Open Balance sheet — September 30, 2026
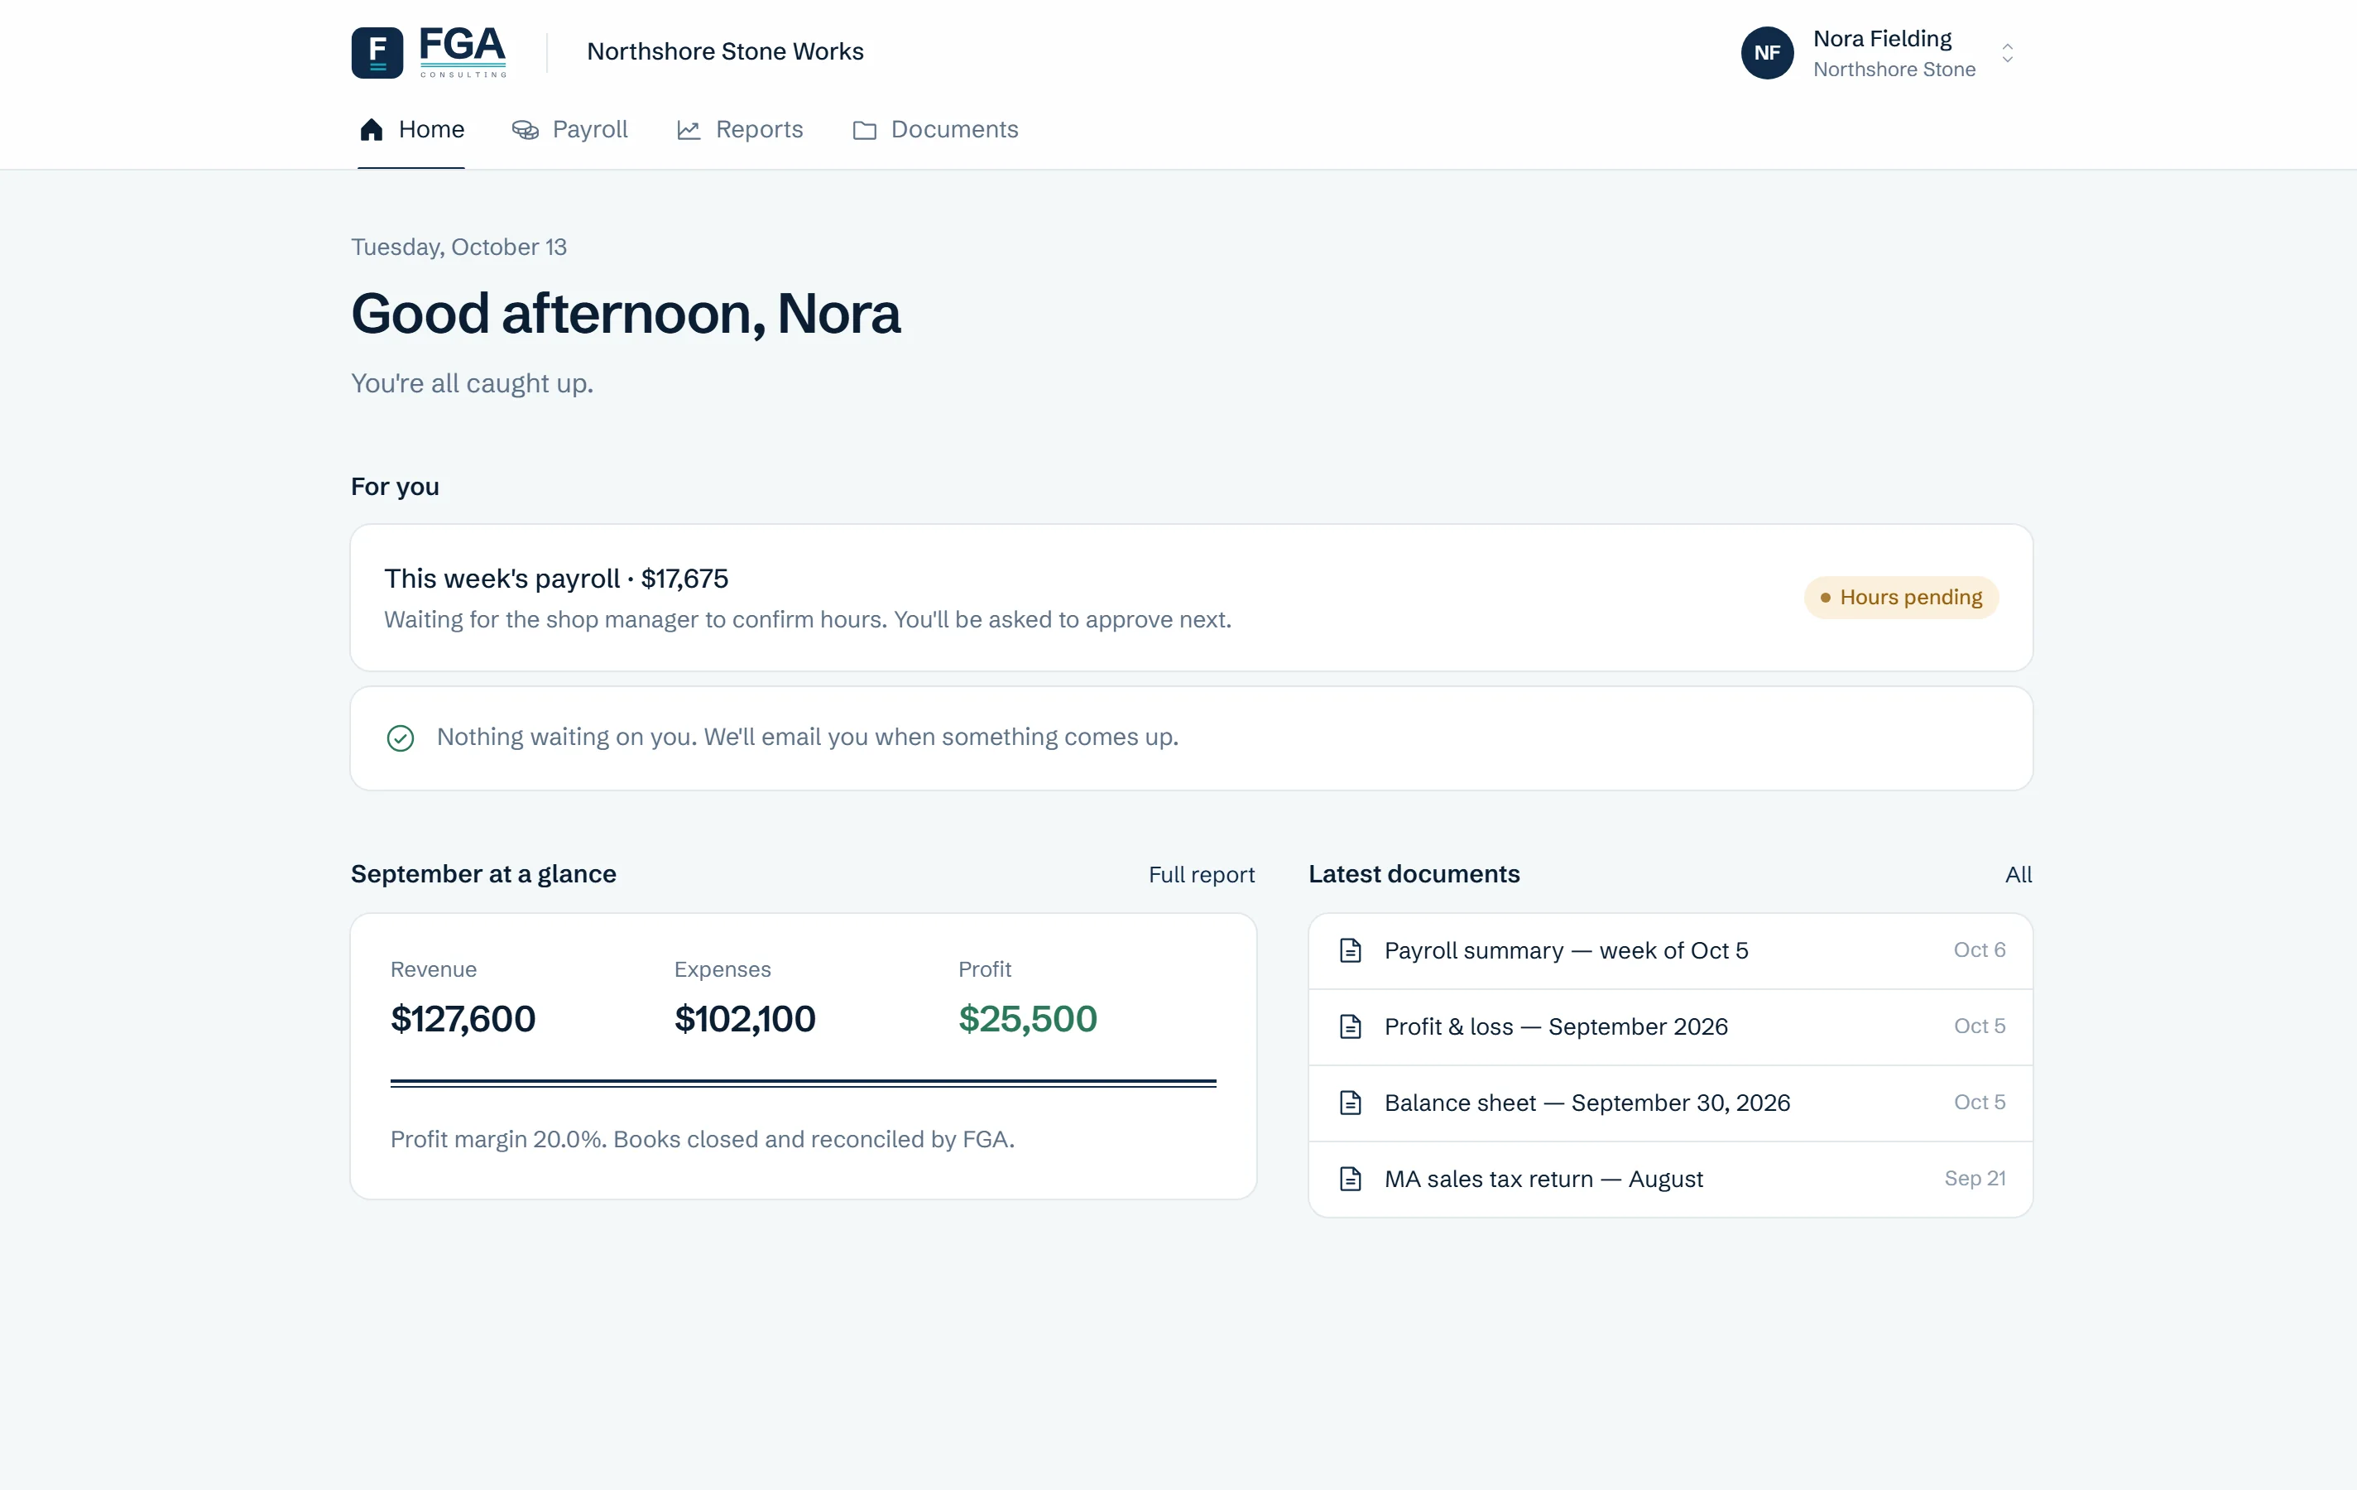2357x1490 pixels. [1671, 1103]
